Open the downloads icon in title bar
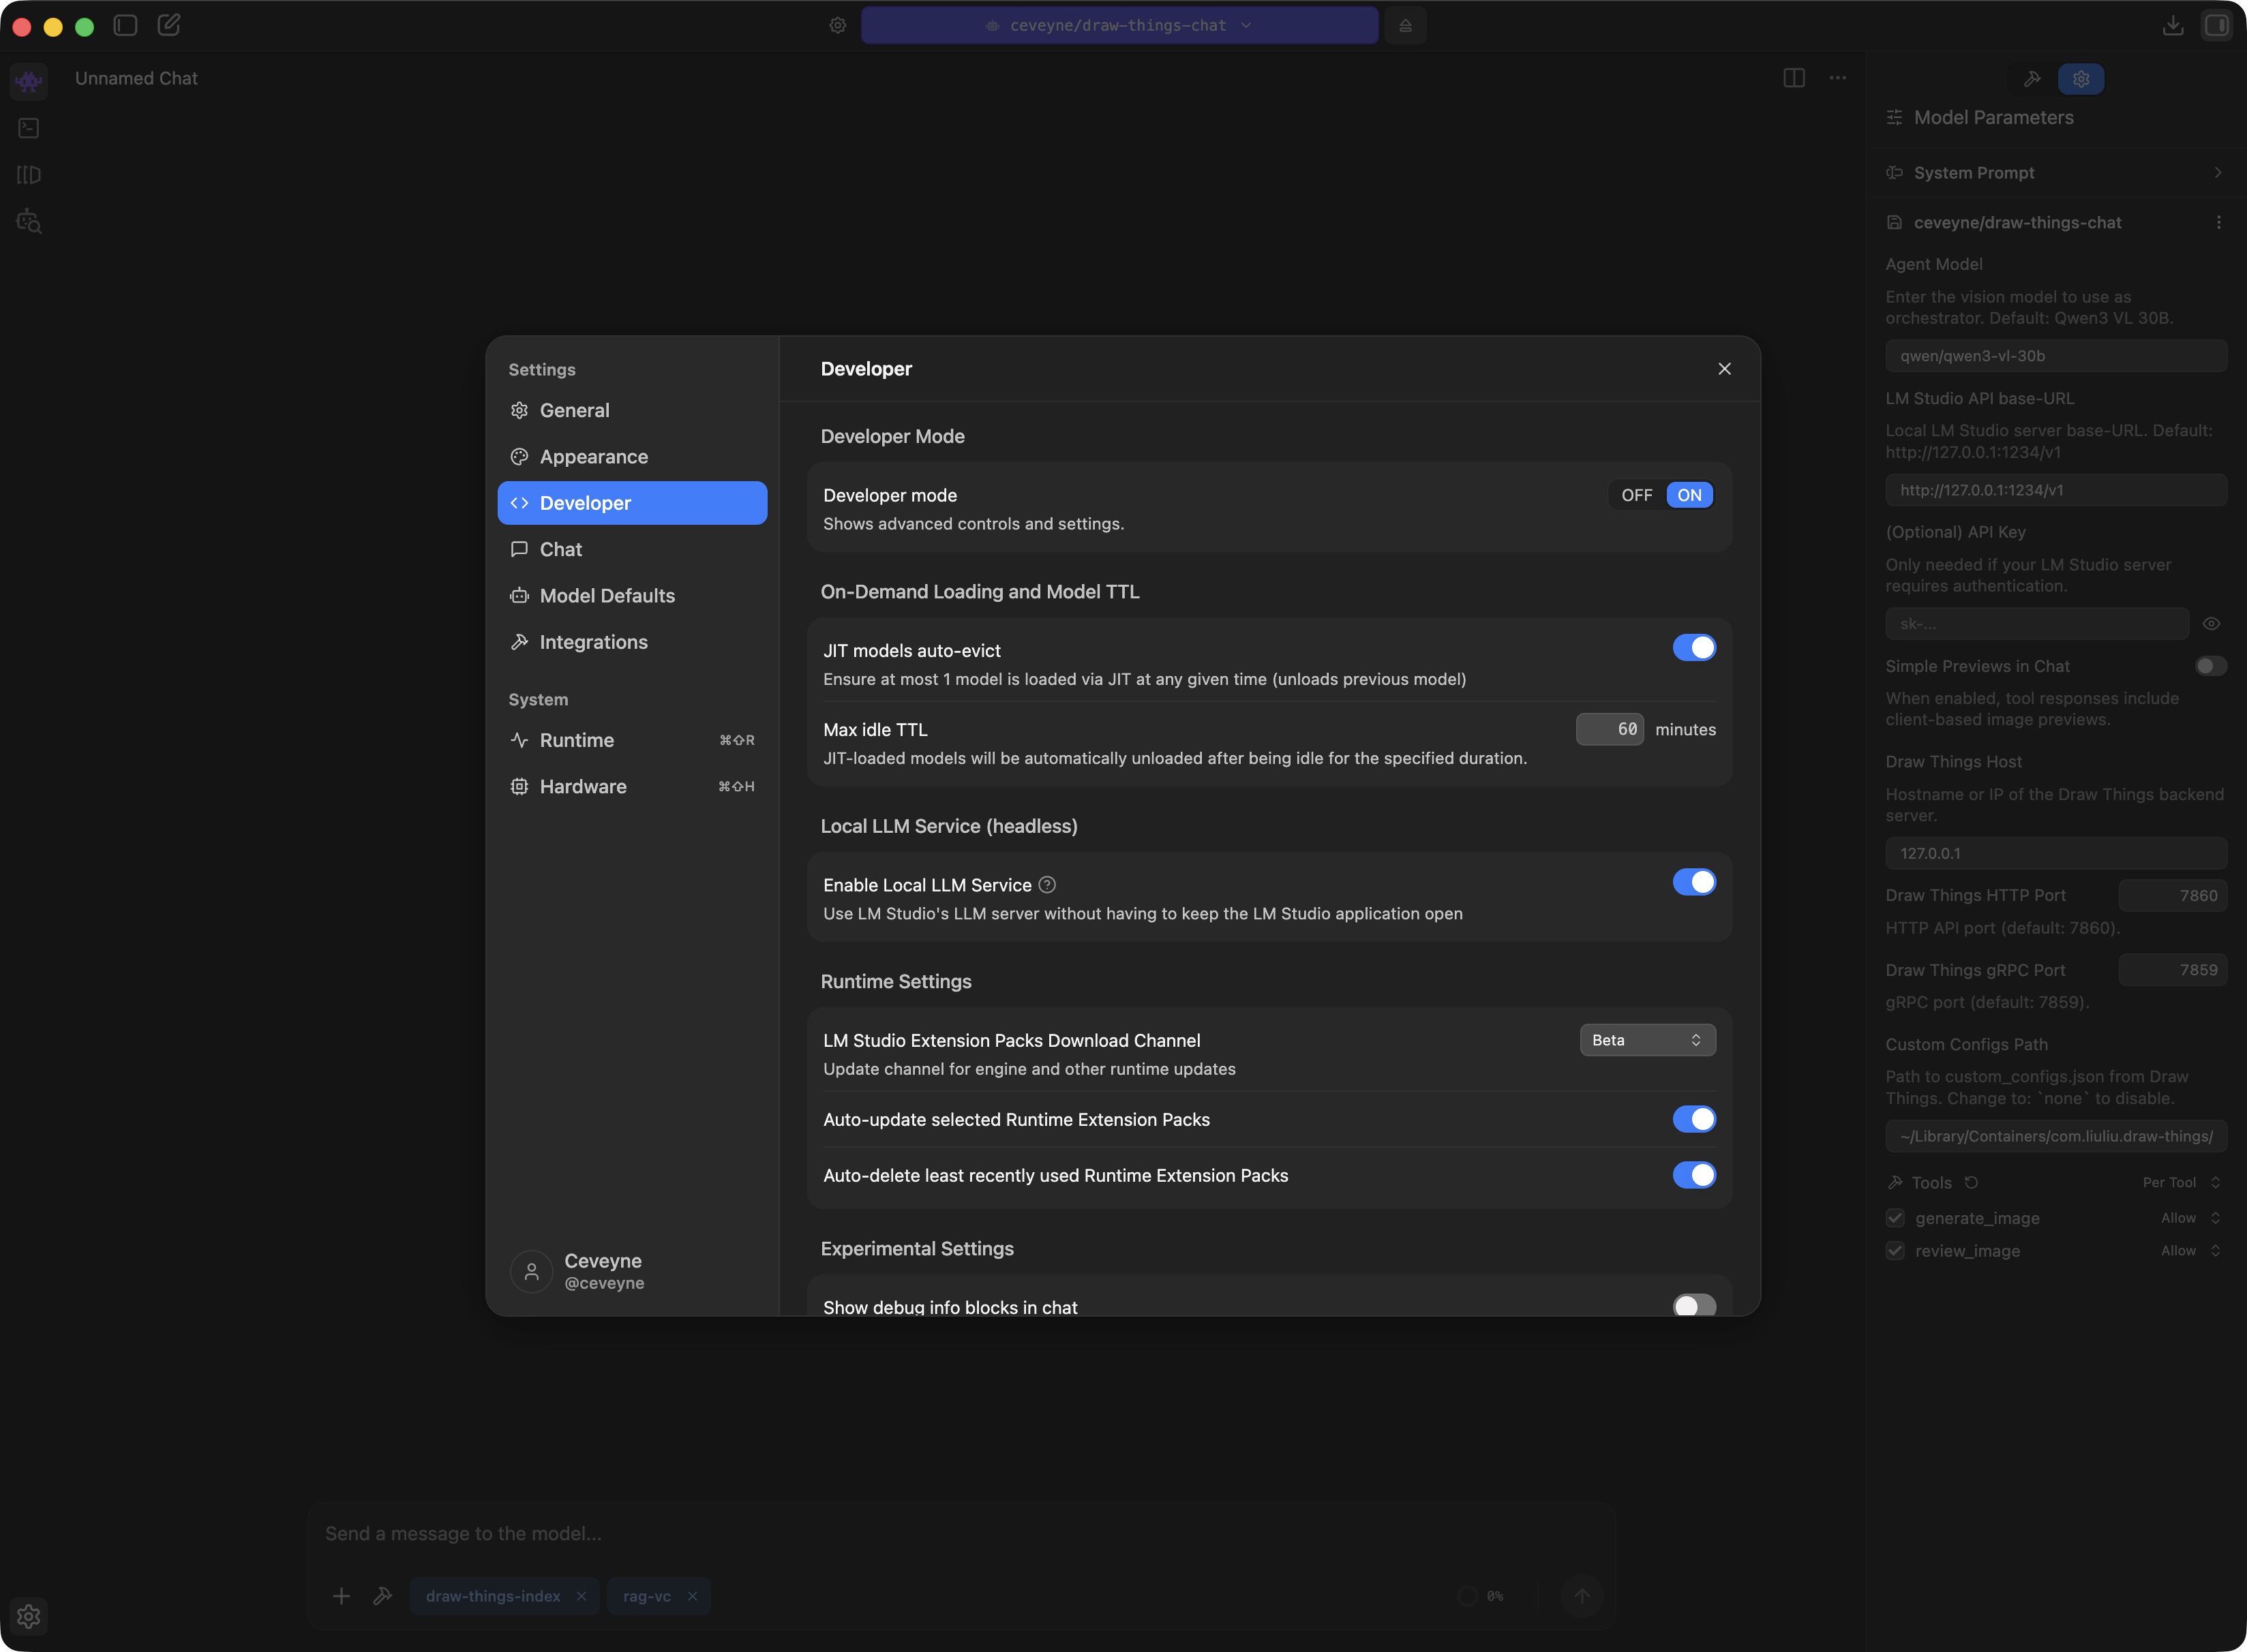Image resolution: width=2247 pixels, height=1652 pixels. pyautogui.click(x=2172, y=25)
